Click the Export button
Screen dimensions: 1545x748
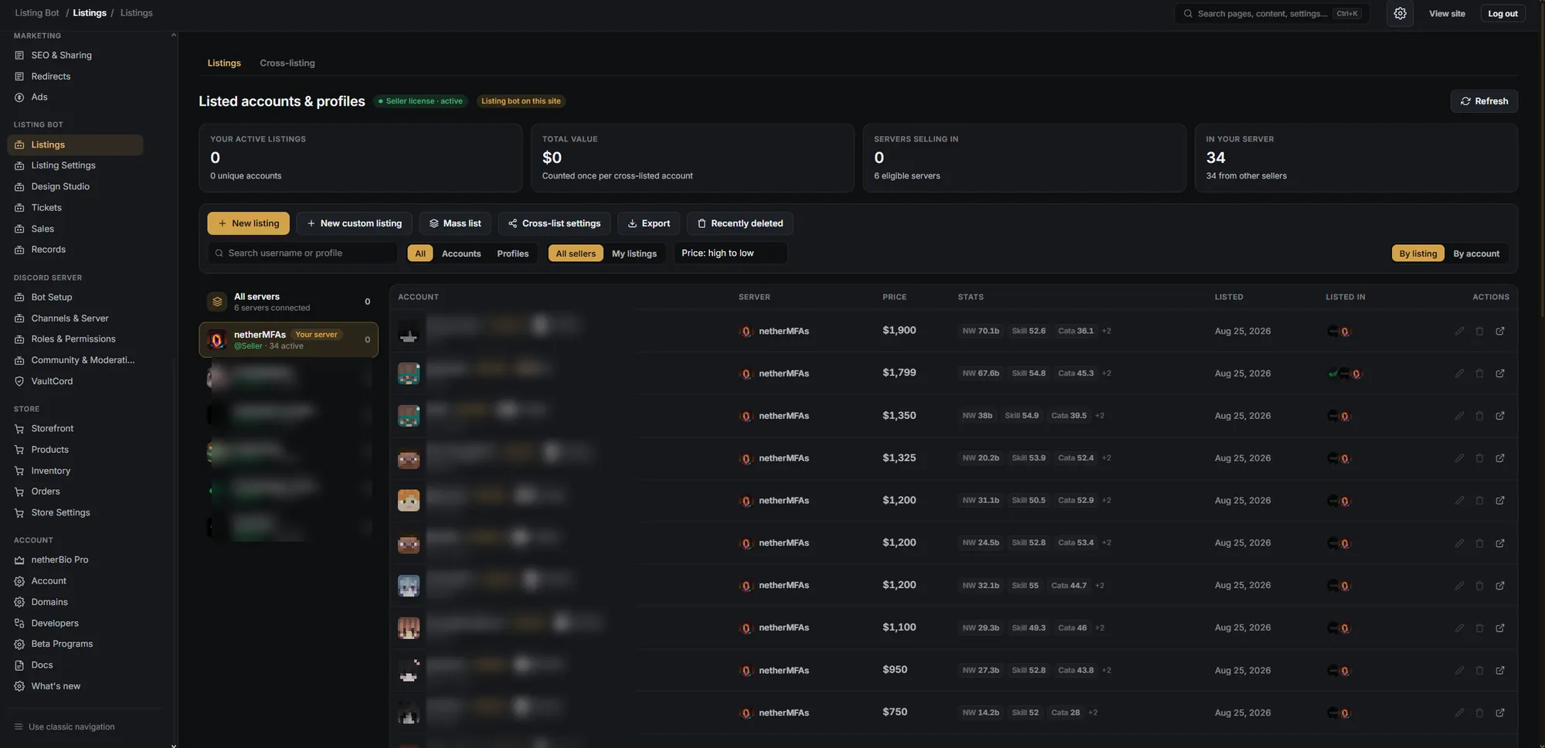click(x=648, y=223)
